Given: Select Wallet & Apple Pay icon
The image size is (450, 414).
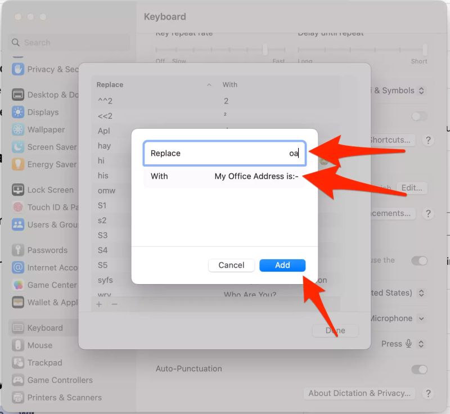Looking at the screenshot, I should tap(18, 302).
